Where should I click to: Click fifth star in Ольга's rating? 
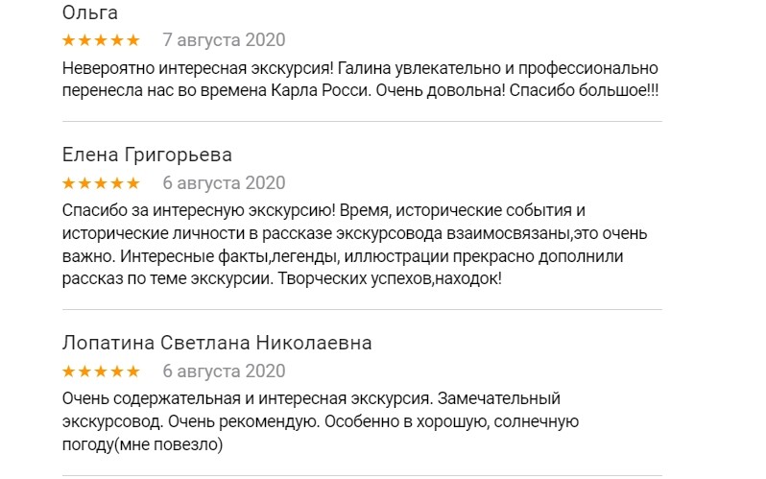(x=133, y=40)
